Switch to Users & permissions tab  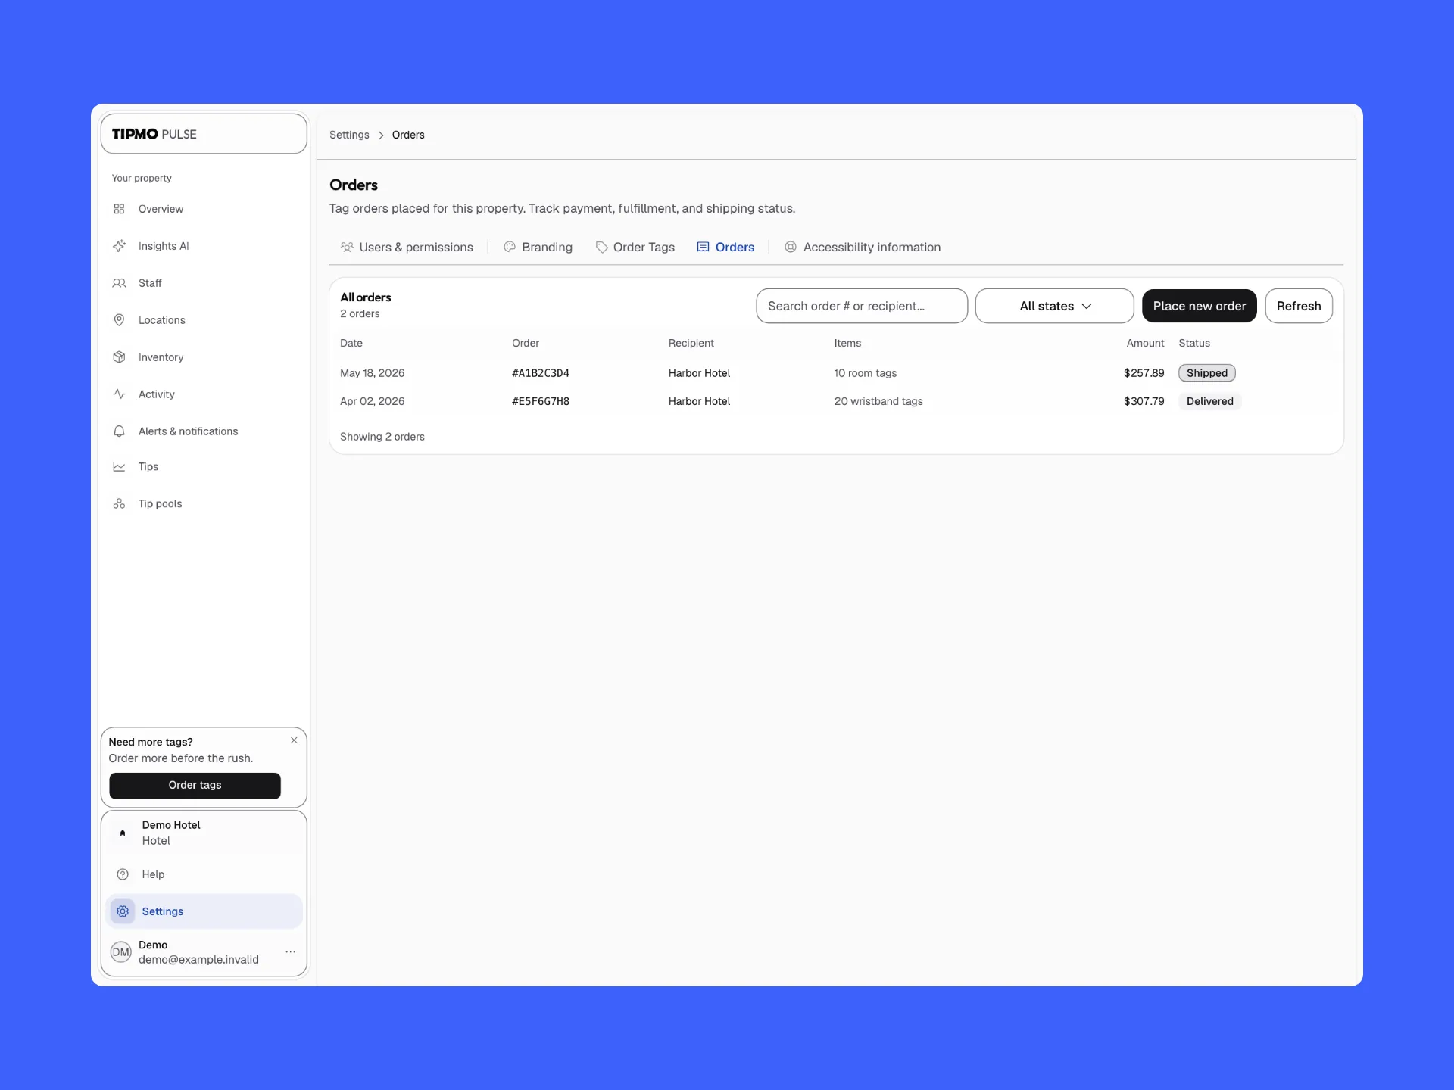click(407, 248)
